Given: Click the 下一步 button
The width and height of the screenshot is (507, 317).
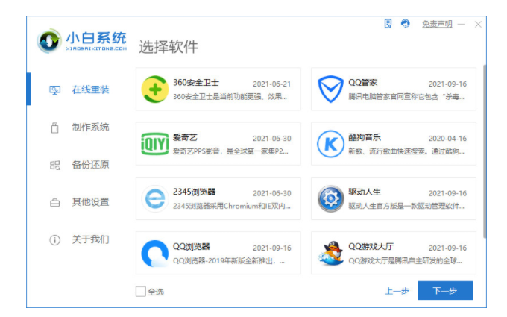Looking at the screenshot, I should click(x=445, y=290).
